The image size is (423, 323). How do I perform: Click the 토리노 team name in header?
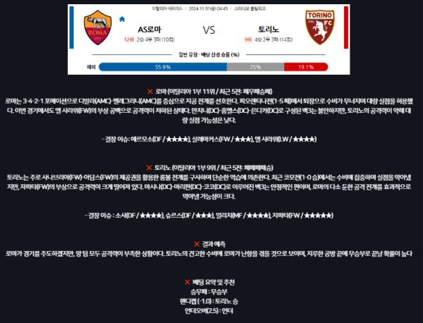(x=269, y=29)
